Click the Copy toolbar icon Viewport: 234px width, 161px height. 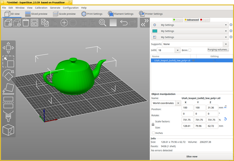click(45, 23)
